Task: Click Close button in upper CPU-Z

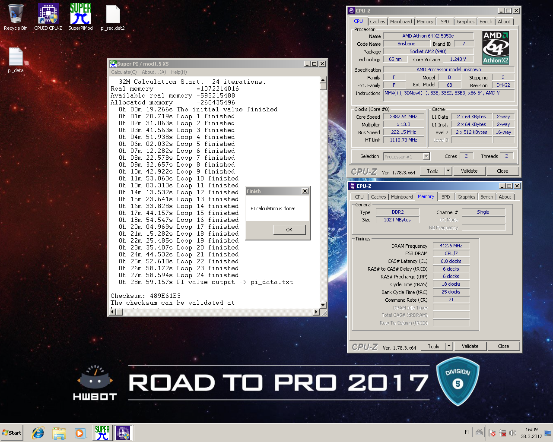Action: [502, 171]
